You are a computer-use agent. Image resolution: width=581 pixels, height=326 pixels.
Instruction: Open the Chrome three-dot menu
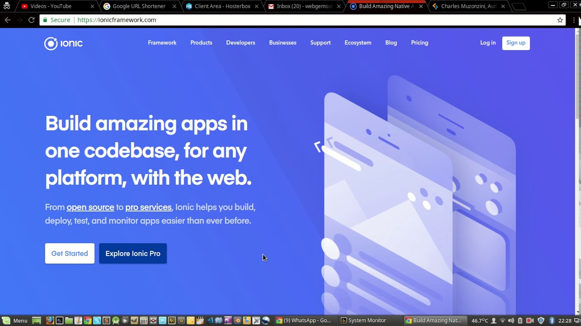574,20
